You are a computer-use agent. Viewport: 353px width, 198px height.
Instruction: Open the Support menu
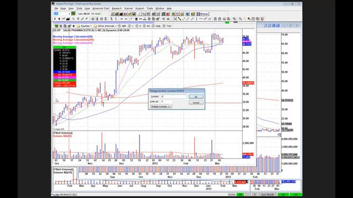click(140, 9)
